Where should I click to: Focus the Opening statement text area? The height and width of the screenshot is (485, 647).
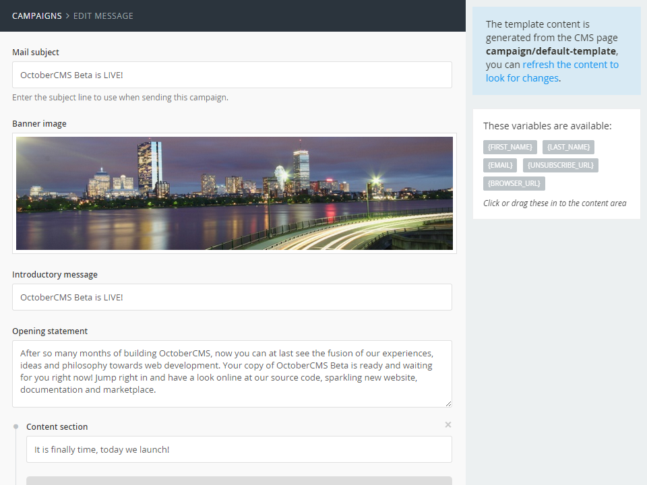pyautogui.click(x=232, y=374)
